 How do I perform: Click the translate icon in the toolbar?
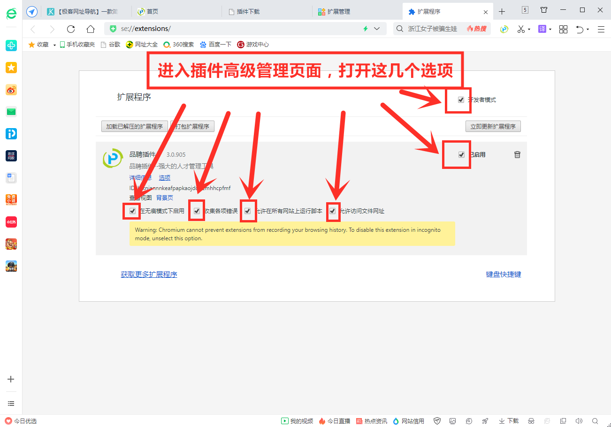click(542, 29)
